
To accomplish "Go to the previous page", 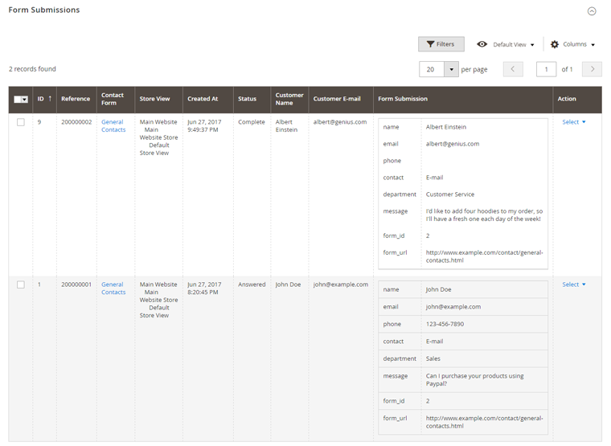I will tap(513, 69).
